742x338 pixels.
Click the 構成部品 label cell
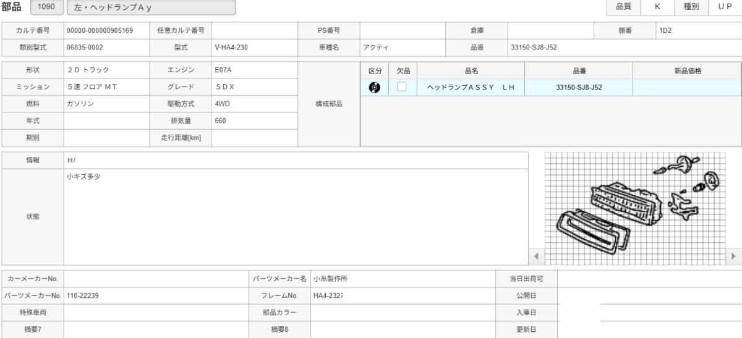tap(329, 104)
